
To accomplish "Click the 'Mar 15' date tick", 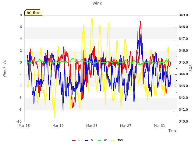I will (x=24, y=126).
